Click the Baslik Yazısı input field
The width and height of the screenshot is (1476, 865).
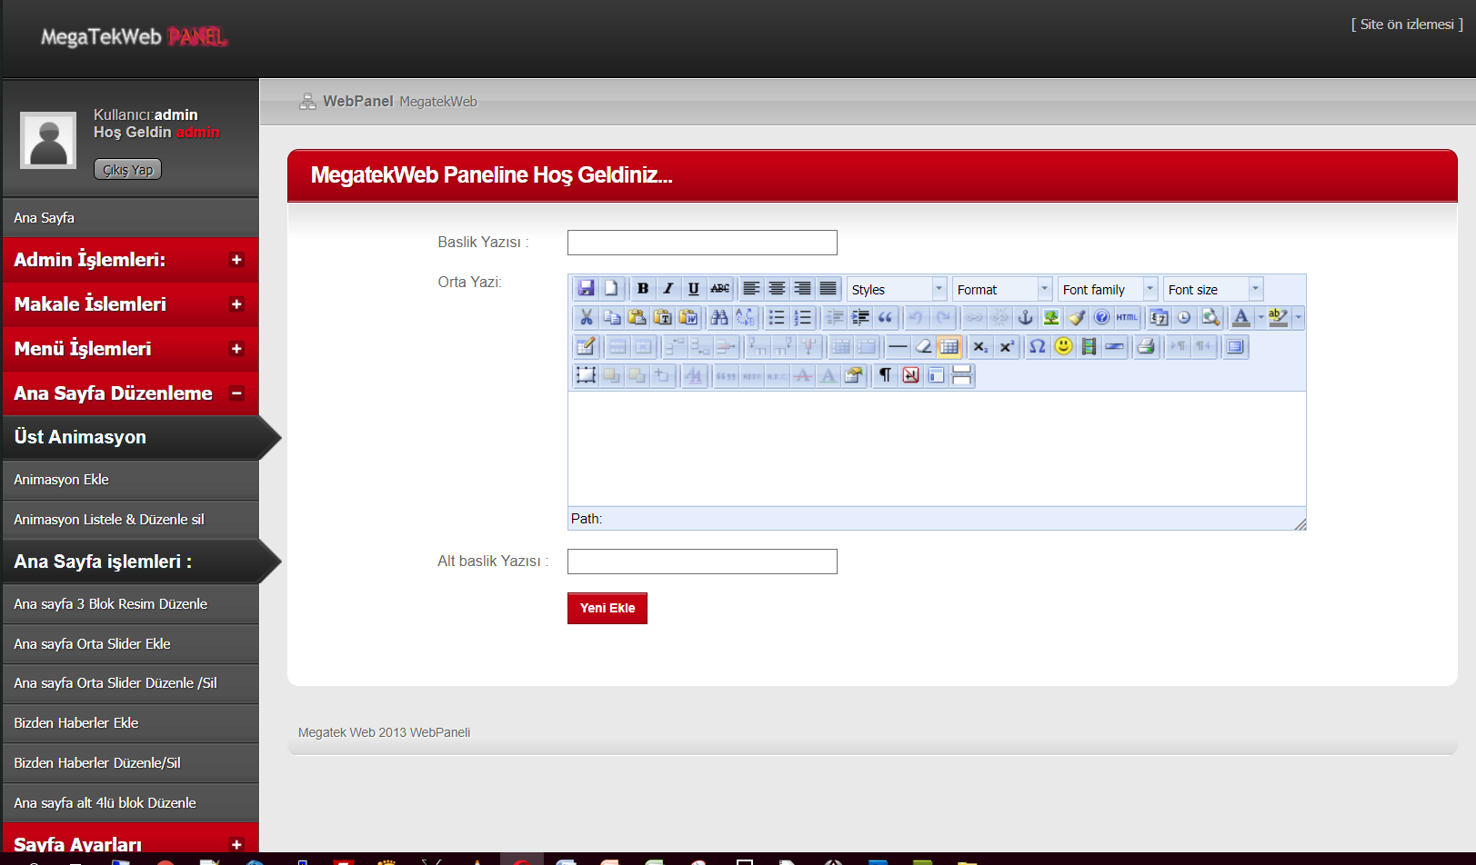click(701, 243)
